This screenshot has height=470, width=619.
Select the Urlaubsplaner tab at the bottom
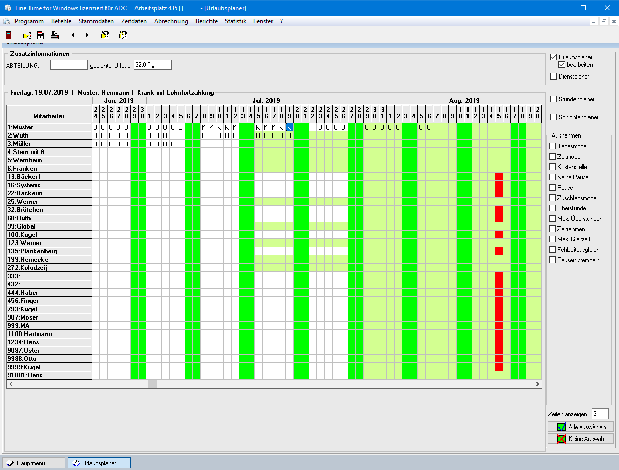(x=99, y=463)
